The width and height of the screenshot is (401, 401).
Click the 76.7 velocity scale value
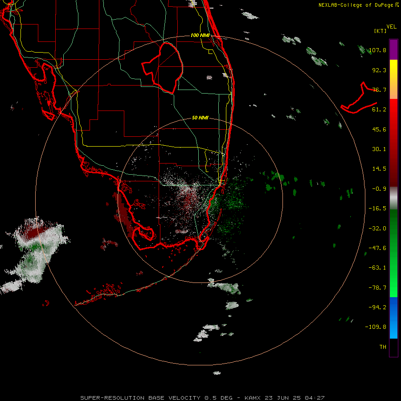[x=379, y=90]
